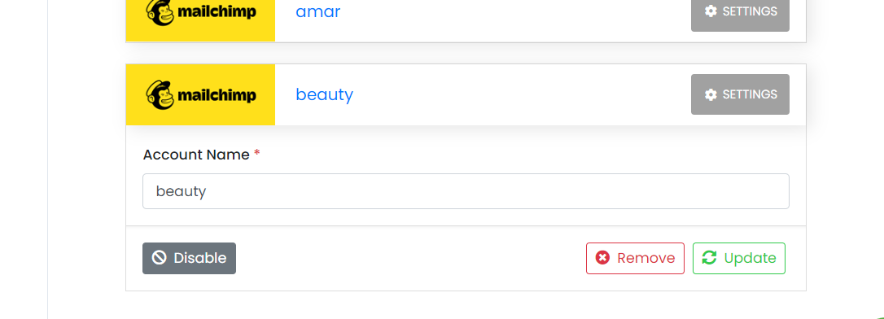Collapse Settings for the beauty account
Viewport: 884px width, 319px height.
click(740, 94)
